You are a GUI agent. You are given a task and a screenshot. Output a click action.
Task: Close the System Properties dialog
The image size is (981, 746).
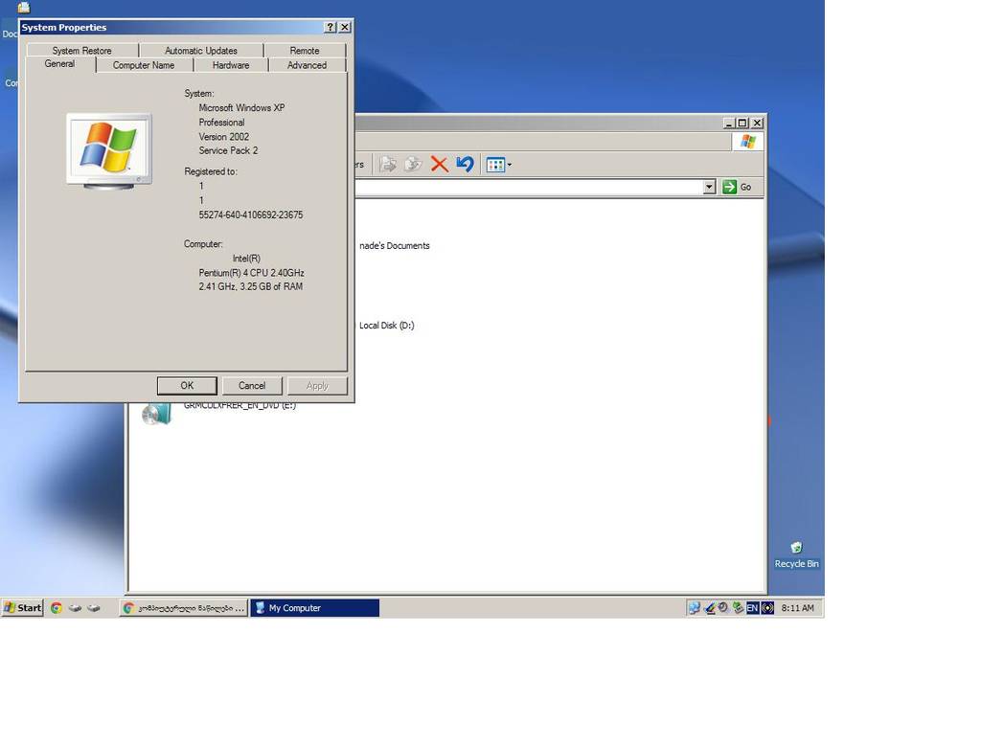tap(345, 28)
